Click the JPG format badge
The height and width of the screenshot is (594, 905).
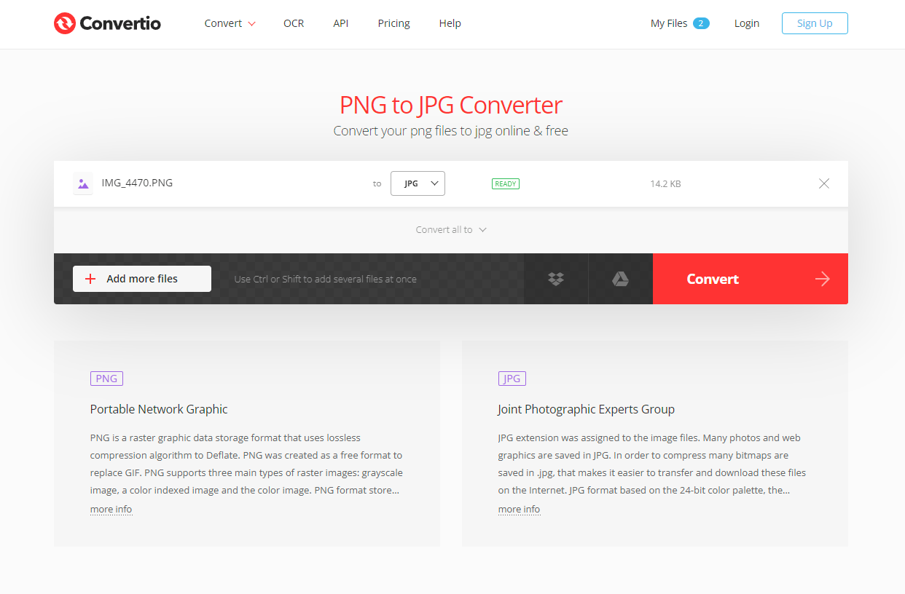(x=512, y=379)
